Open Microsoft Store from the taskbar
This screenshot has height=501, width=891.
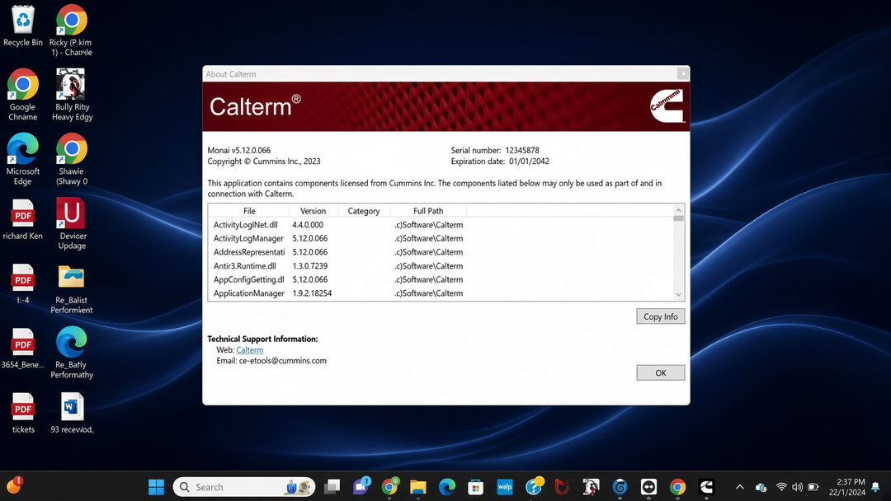point(476,487)
